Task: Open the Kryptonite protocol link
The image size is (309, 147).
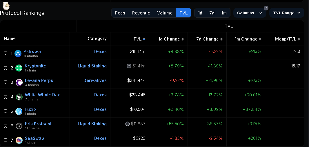Action: [x=35, y=66]
